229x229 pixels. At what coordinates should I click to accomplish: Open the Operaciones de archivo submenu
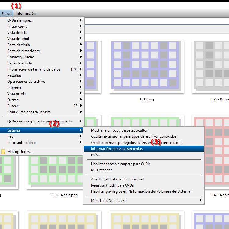[42, 82]
